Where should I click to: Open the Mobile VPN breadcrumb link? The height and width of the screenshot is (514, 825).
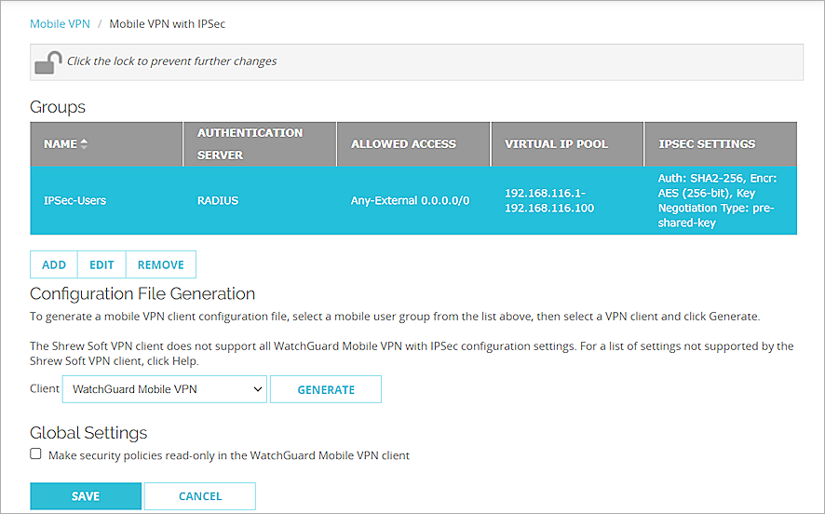tap(60, 23)
